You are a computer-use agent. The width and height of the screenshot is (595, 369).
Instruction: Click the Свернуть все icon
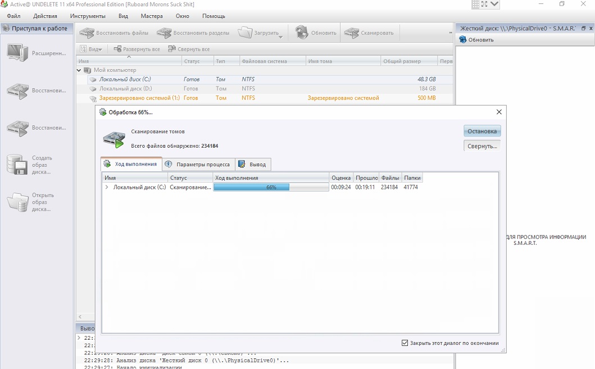click(x=172, y=48)
